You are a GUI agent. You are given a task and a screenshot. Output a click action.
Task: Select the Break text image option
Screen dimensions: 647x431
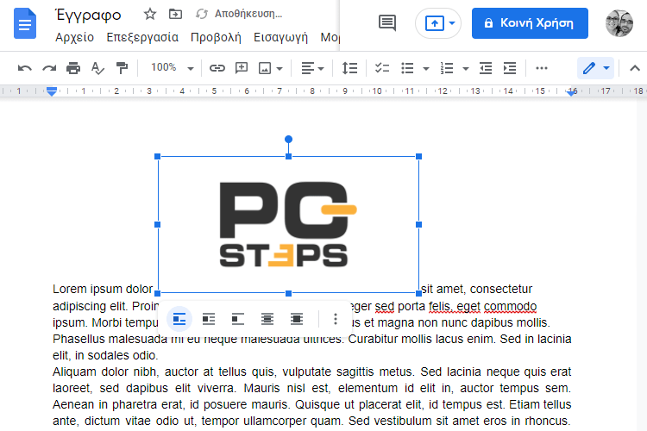point(238,319)
